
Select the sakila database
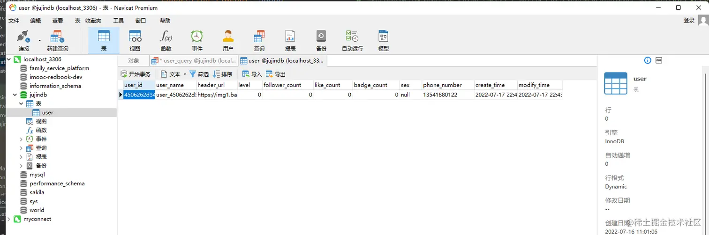(x=37, y=192)
